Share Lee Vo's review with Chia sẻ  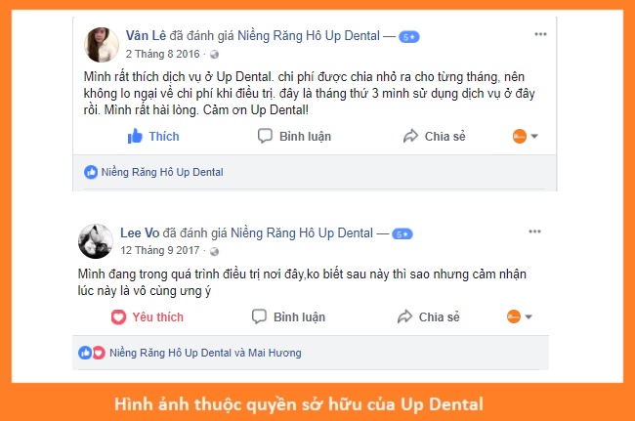tap(429, 316)
